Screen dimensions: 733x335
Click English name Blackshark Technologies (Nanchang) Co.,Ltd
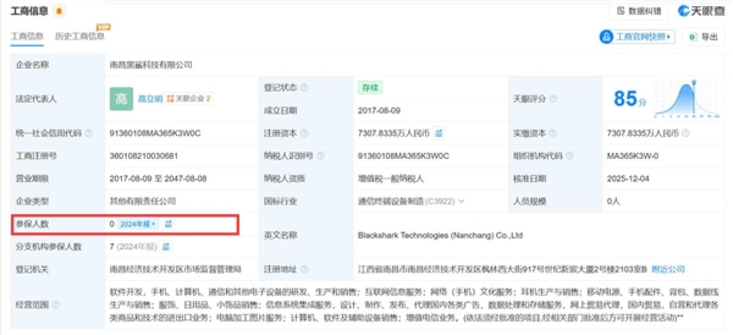(x=440, y=235)
